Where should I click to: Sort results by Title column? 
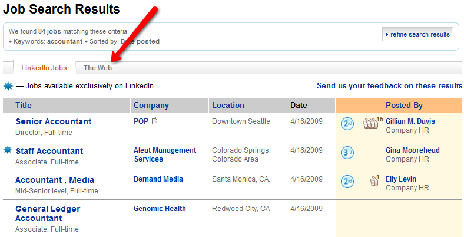24,105
